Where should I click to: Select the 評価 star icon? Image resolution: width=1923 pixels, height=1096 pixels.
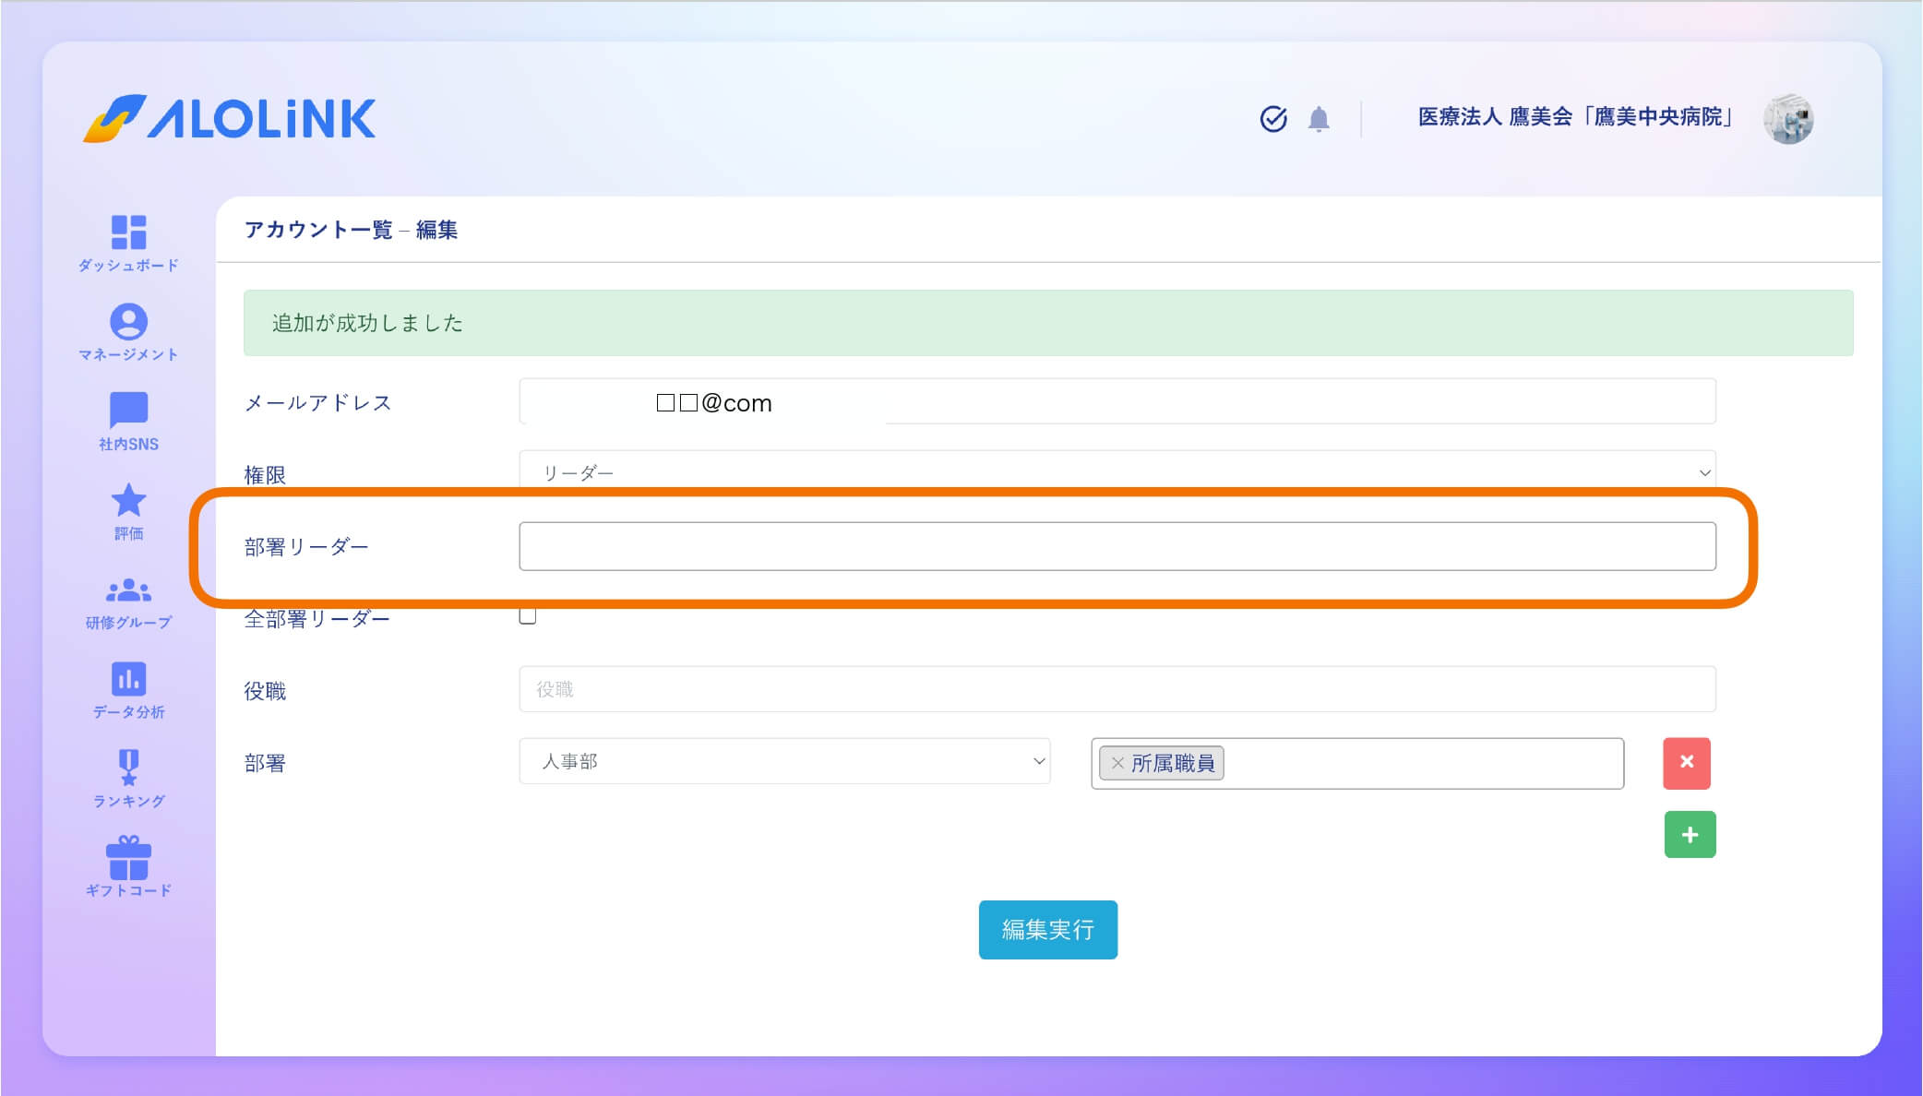tap(128, 501)
